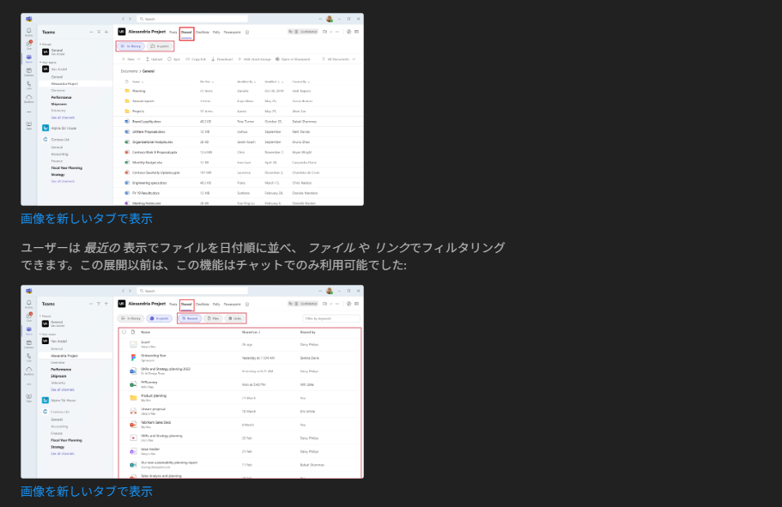This screenshot has height=507, width=782.
Task: Click the Filter by keyword field
Action: click(x=330, y=318)
